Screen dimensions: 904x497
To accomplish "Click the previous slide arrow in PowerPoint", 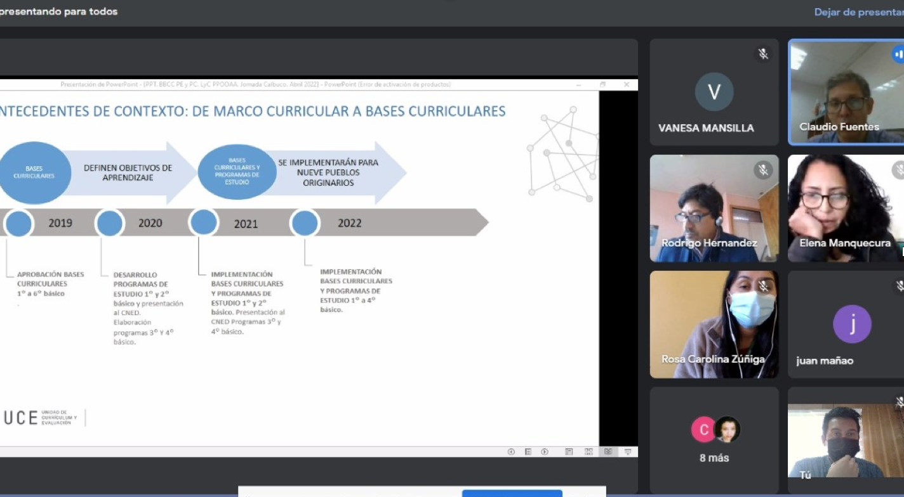I will pos(511,451).
